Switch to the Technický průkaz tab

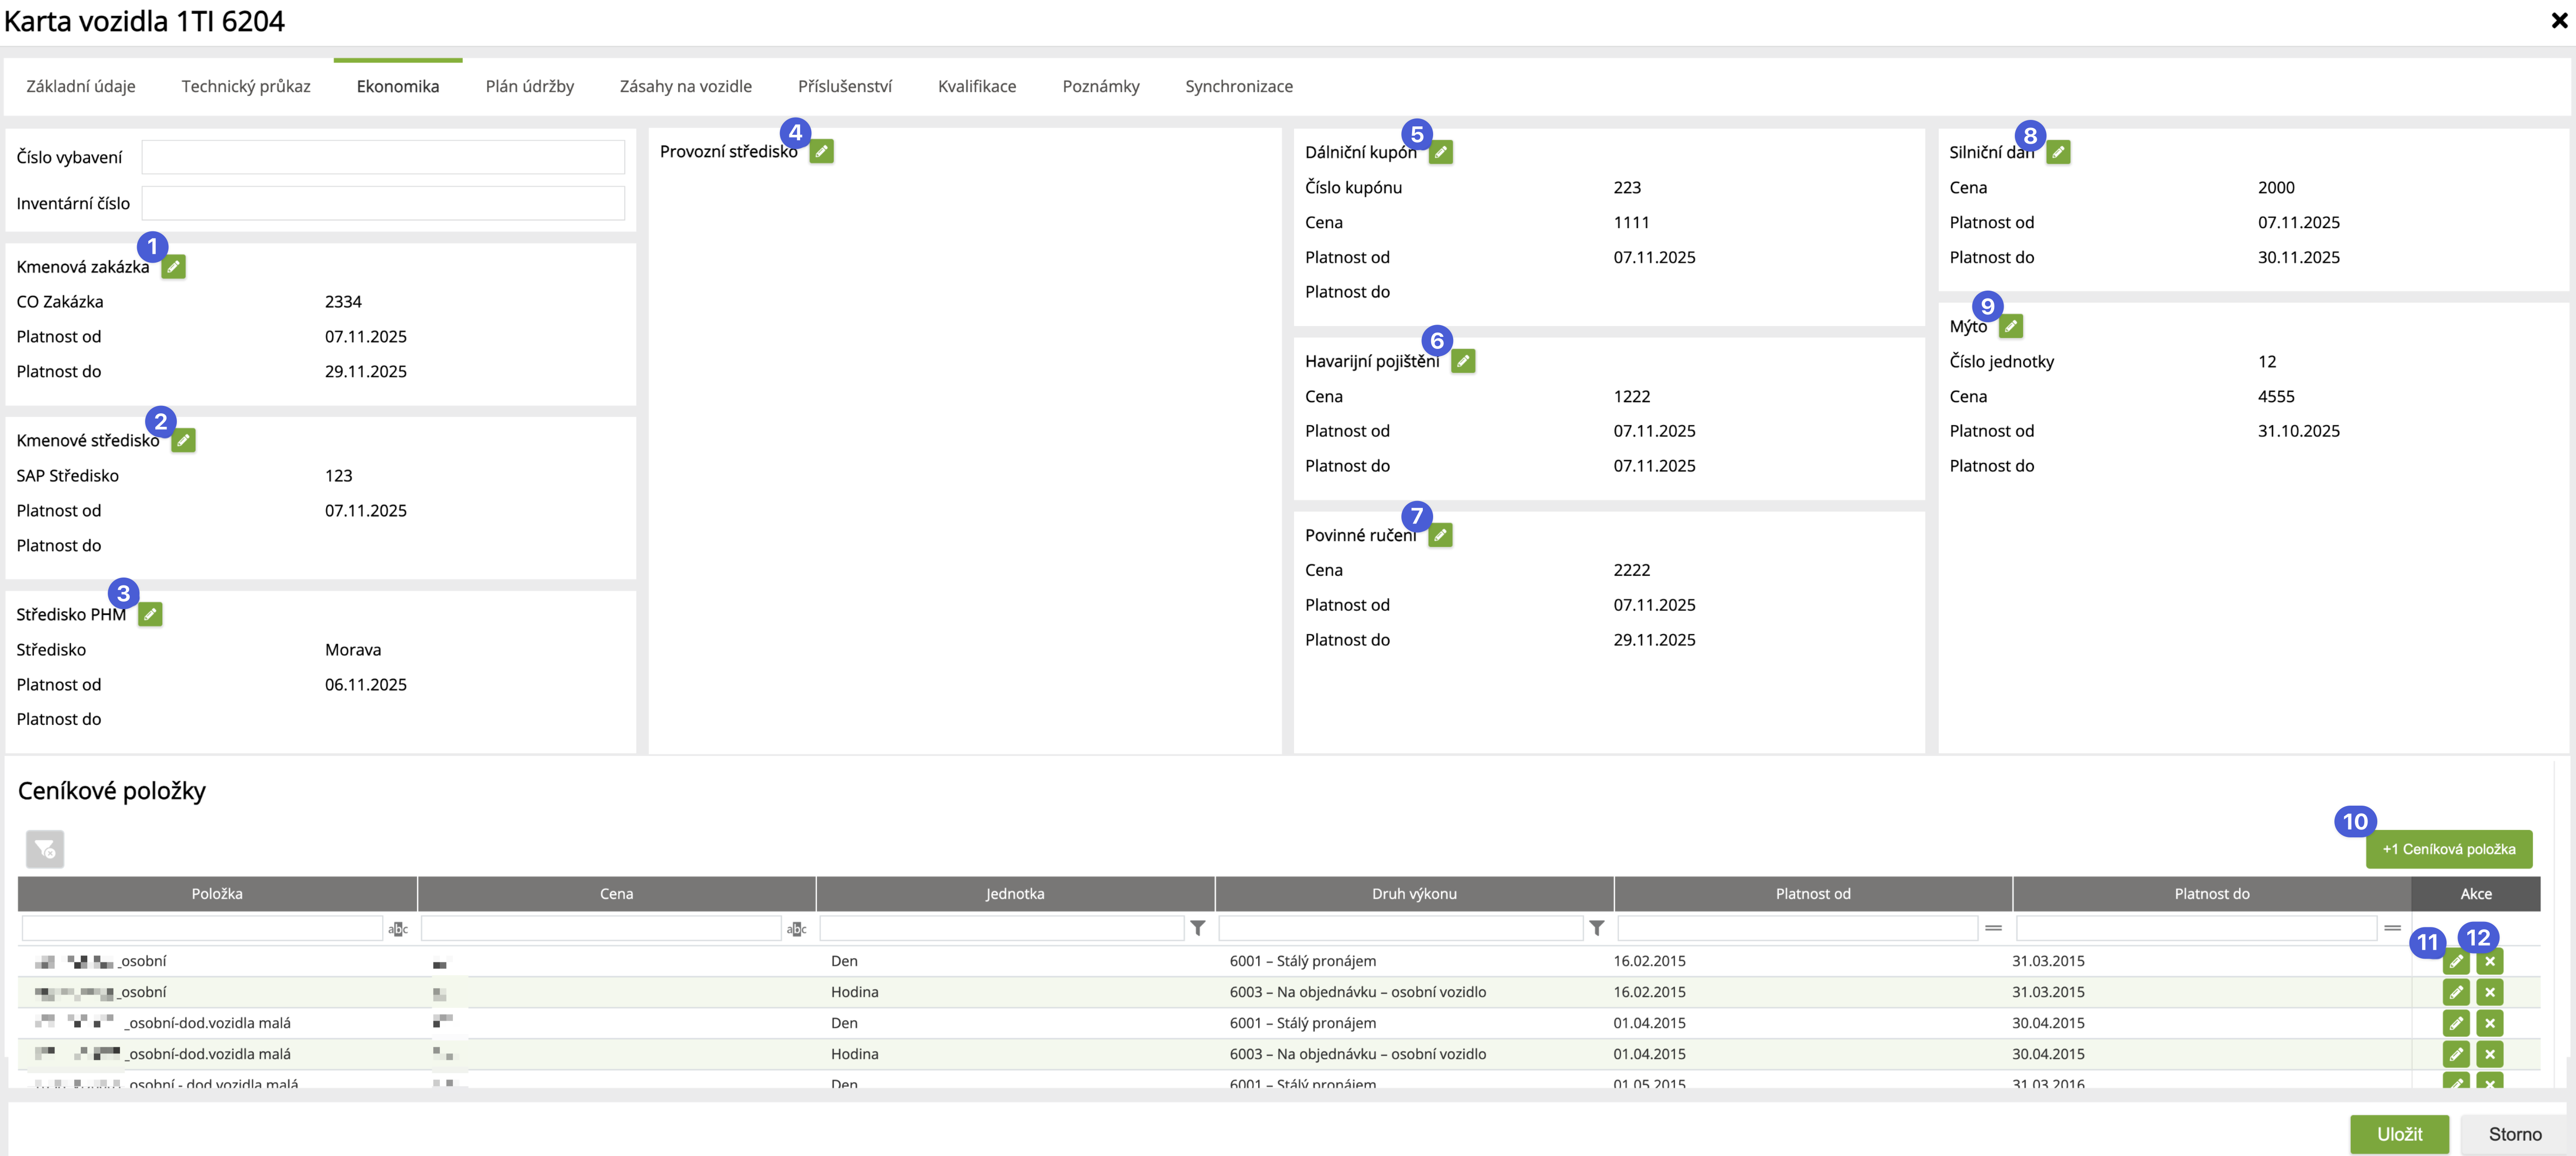point(246,87)
